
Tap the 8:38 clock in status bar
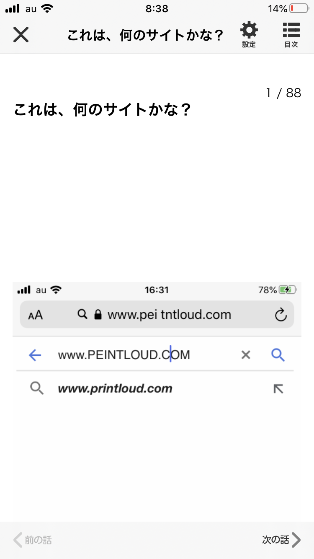[157, 9]
